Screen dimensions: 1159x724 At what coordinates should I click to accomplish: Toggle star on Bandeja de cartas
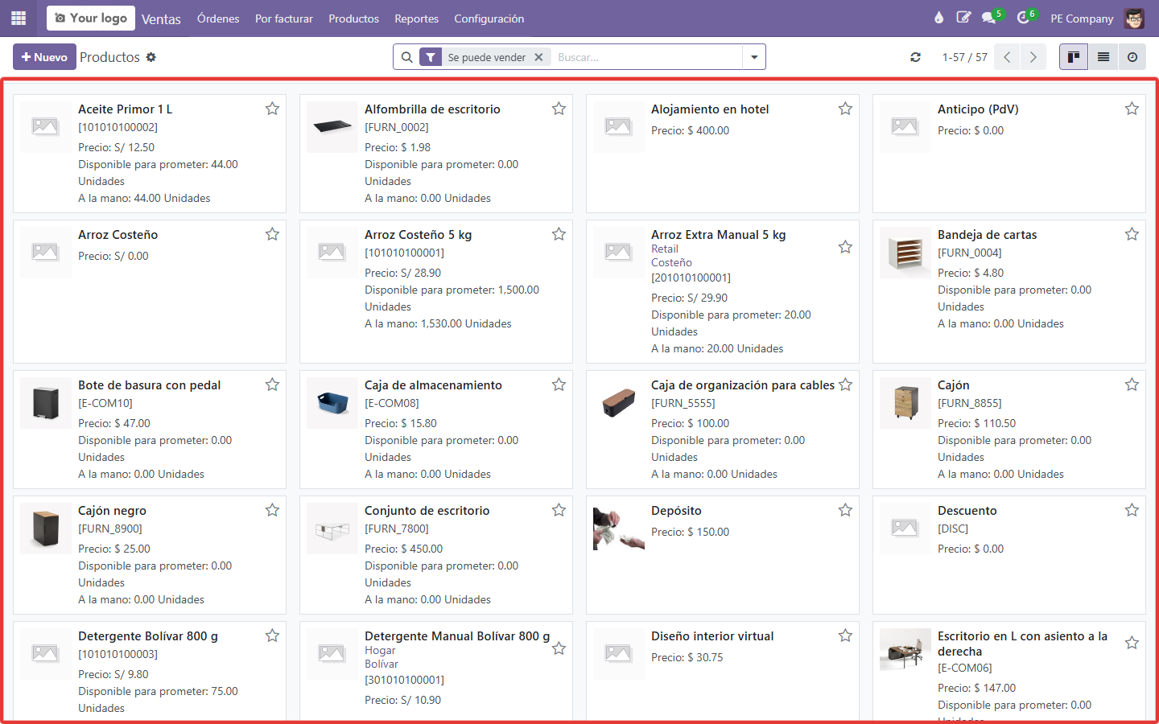tap(1132, 234)
